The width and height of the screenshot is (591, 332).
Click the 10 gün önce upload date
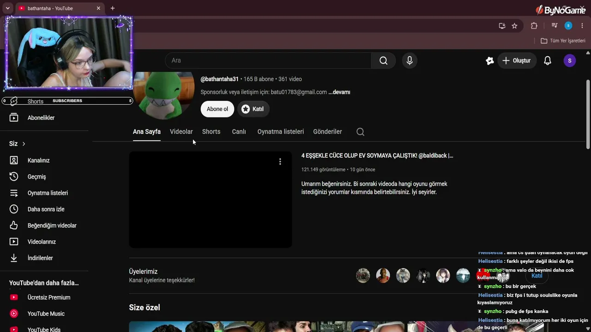(x=362, y=170)
